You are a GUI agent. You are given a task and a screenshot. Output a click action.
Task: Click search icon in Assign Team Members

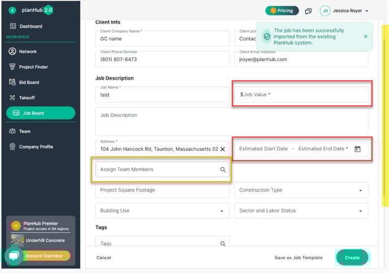[x=223, y=170]
